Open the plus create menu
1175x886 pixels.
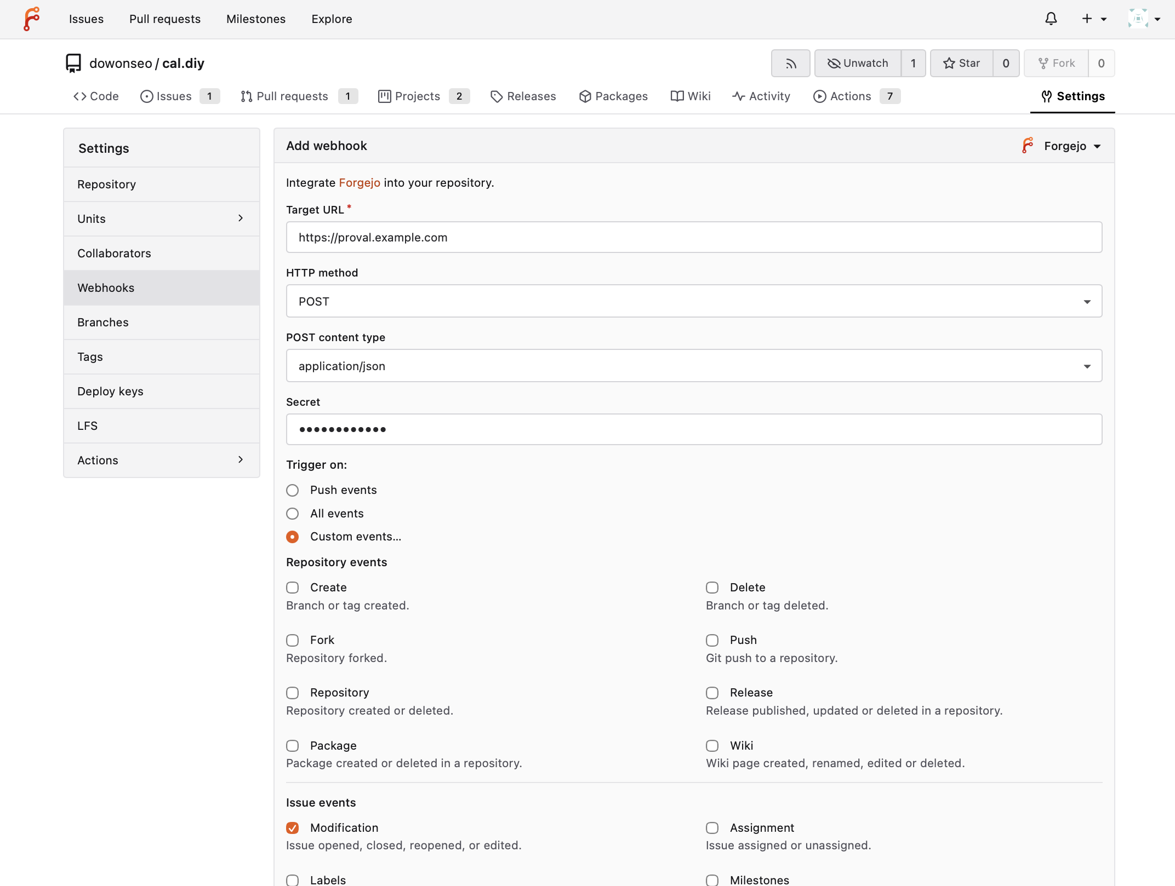pyautogui.click(x=1094, y=19)
